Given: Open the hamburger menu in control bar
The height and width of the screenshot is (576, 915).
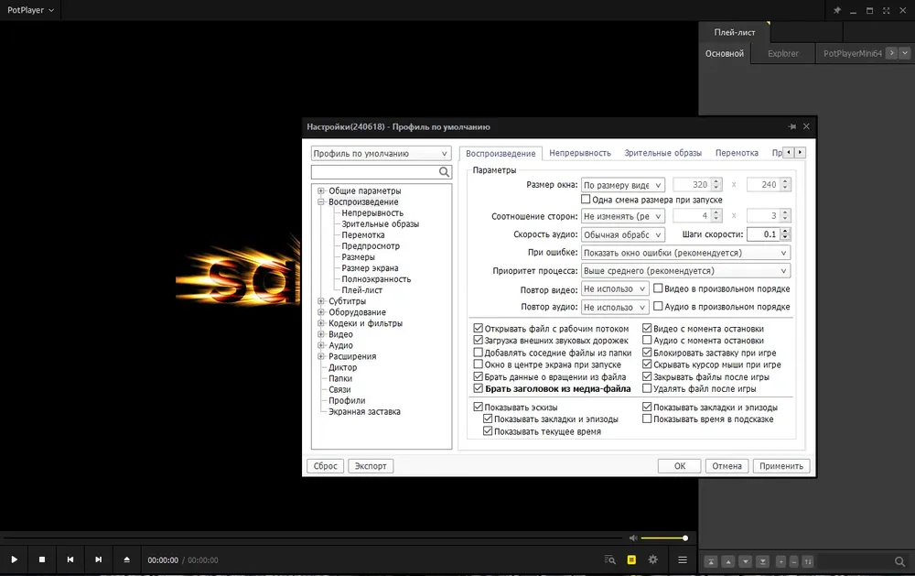Looking at the screenshot, I should click(x=683, y=560).
